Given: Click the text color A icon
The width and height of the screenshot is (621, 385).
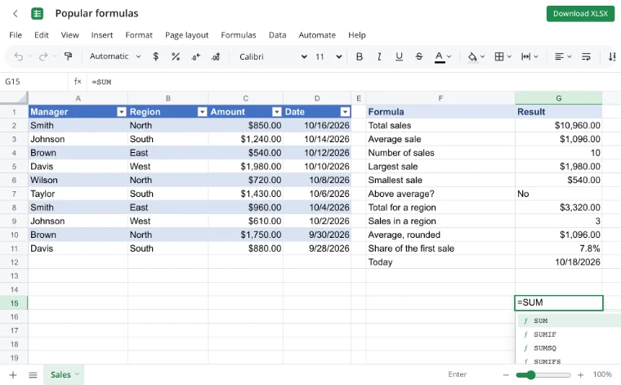Looking at the screenshot, I should 440,57.
